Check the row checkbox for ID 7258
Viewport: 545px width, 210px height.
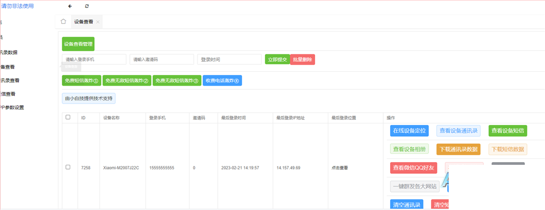tap(68, 167)
